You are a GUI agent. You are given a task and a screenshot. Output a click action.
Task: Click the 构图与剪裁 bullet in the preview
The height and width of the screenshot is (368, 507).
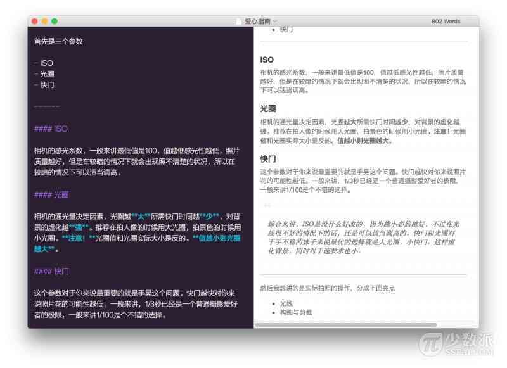click(296, 312)
